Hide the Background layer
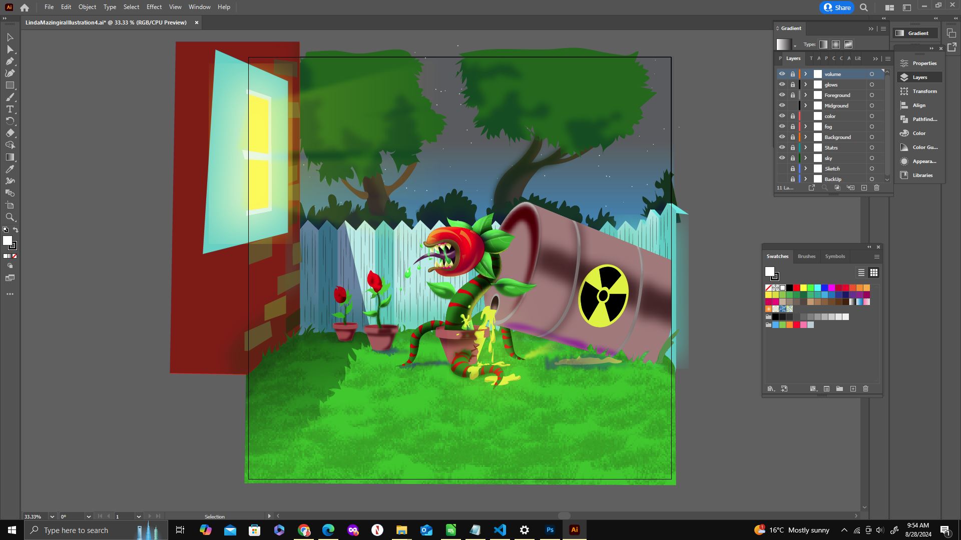Screen dimensions: 961x540 782,137
